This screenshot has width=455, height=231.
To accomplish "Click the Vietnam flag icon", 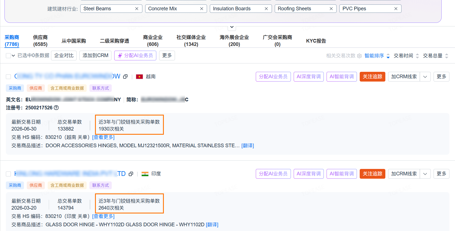I will point(139,77).
